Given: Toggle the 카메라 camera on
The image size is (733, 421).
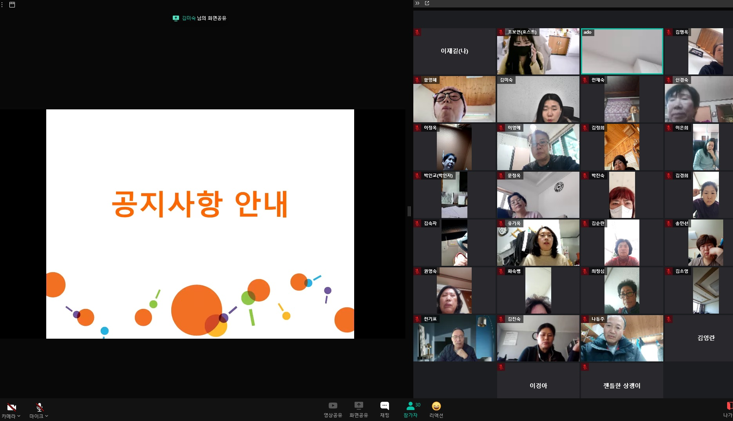Looking at the screenshot, I should tap(11, 407).
